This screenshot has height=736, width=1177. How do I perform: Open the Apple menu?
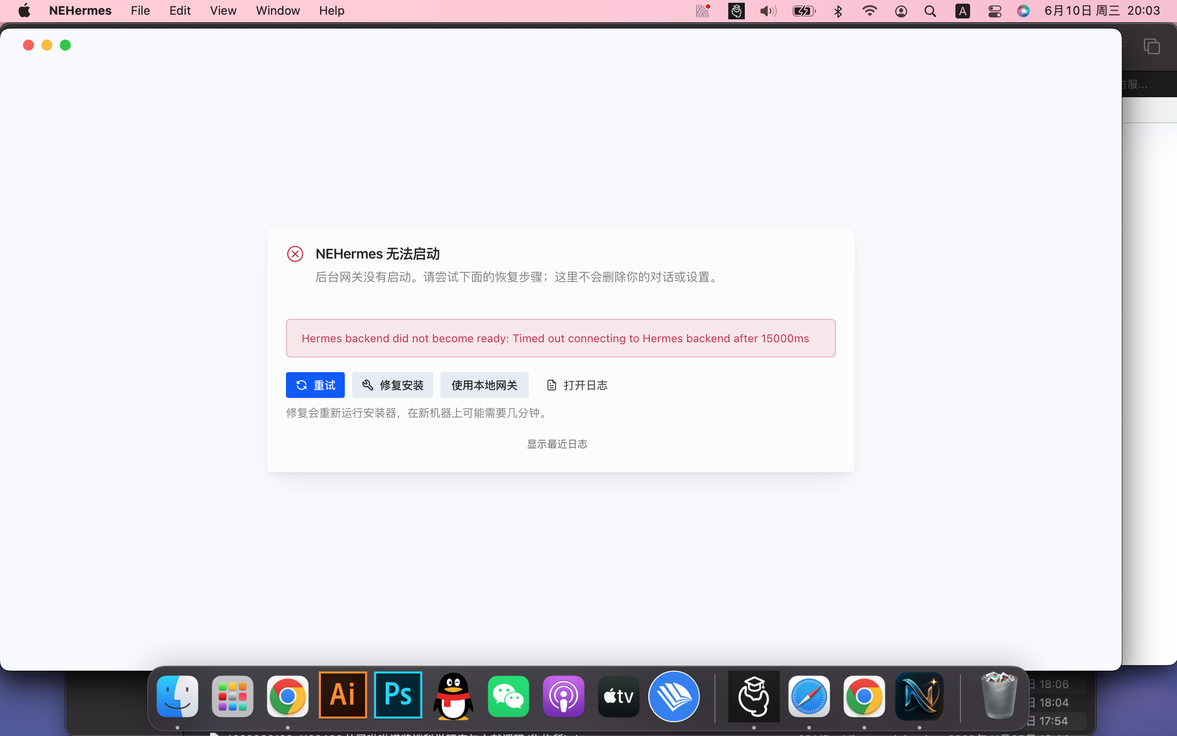[24, 11]
